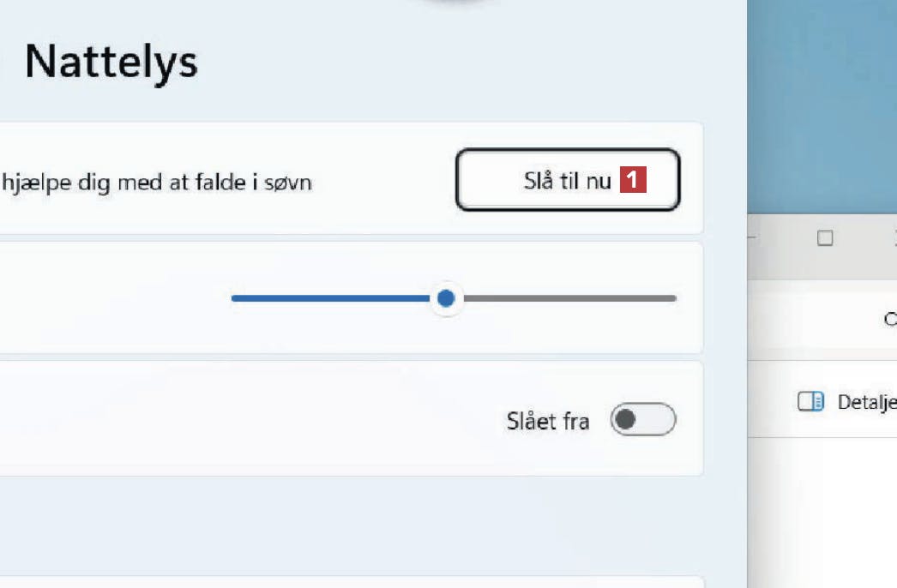Click the grey unfilled slider track
The image size is (897, 588).
[569, 298]
